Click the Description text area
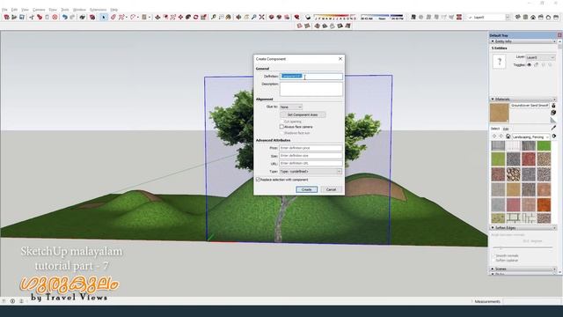Viewport: 563px width, 317px height. click(311, 89)
